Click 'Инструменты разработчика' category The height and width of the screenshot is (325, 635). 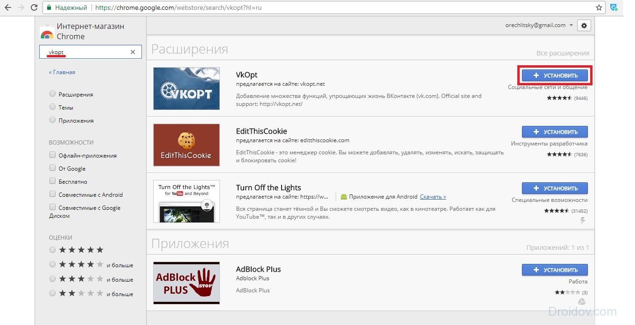(549, 144)
